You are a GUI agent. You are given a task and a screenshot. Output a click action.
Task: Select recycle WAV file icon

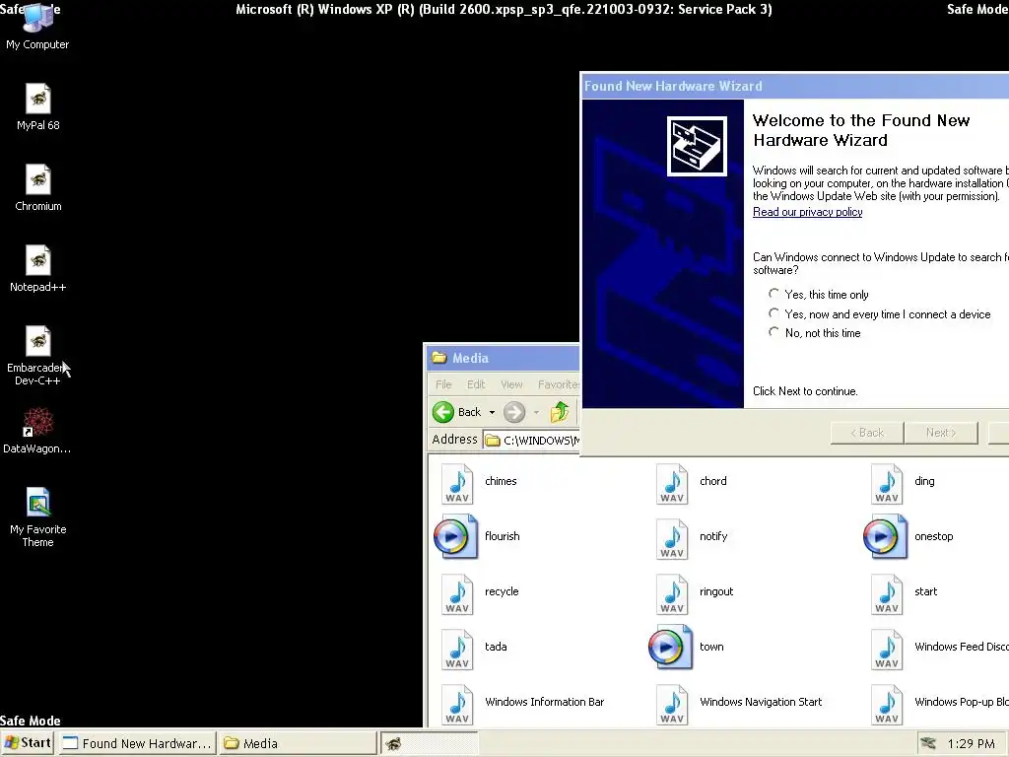(457, 594)
